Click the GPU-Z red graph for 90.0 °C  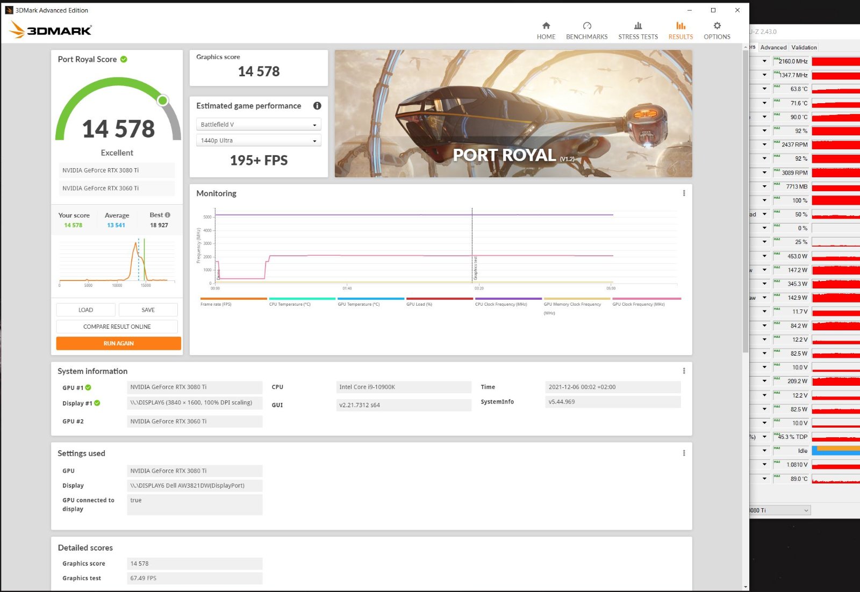pyautogui.click(x=836, y=117)
